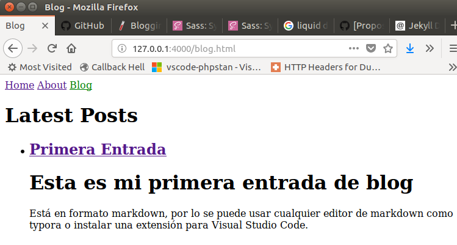Reload the current page
Image resolution: width=457 pixels, height=245 pixels.
[52, 48]
